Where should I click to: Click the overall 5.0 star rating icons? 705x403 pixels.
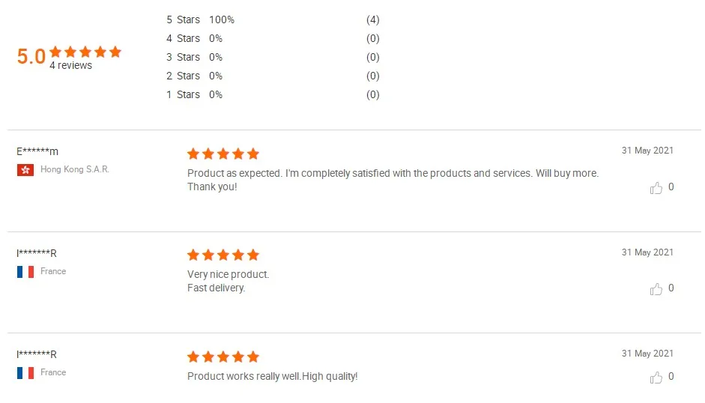point(85,52)
